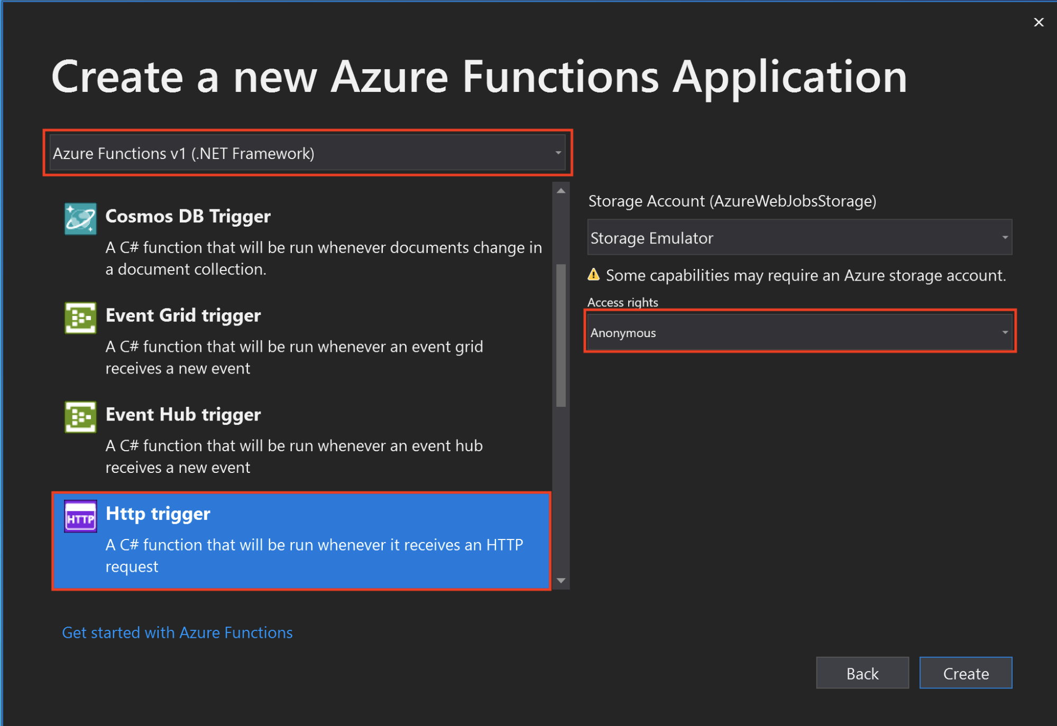
Task: Click the purple HTTP trigger icon
Action: 80,516
